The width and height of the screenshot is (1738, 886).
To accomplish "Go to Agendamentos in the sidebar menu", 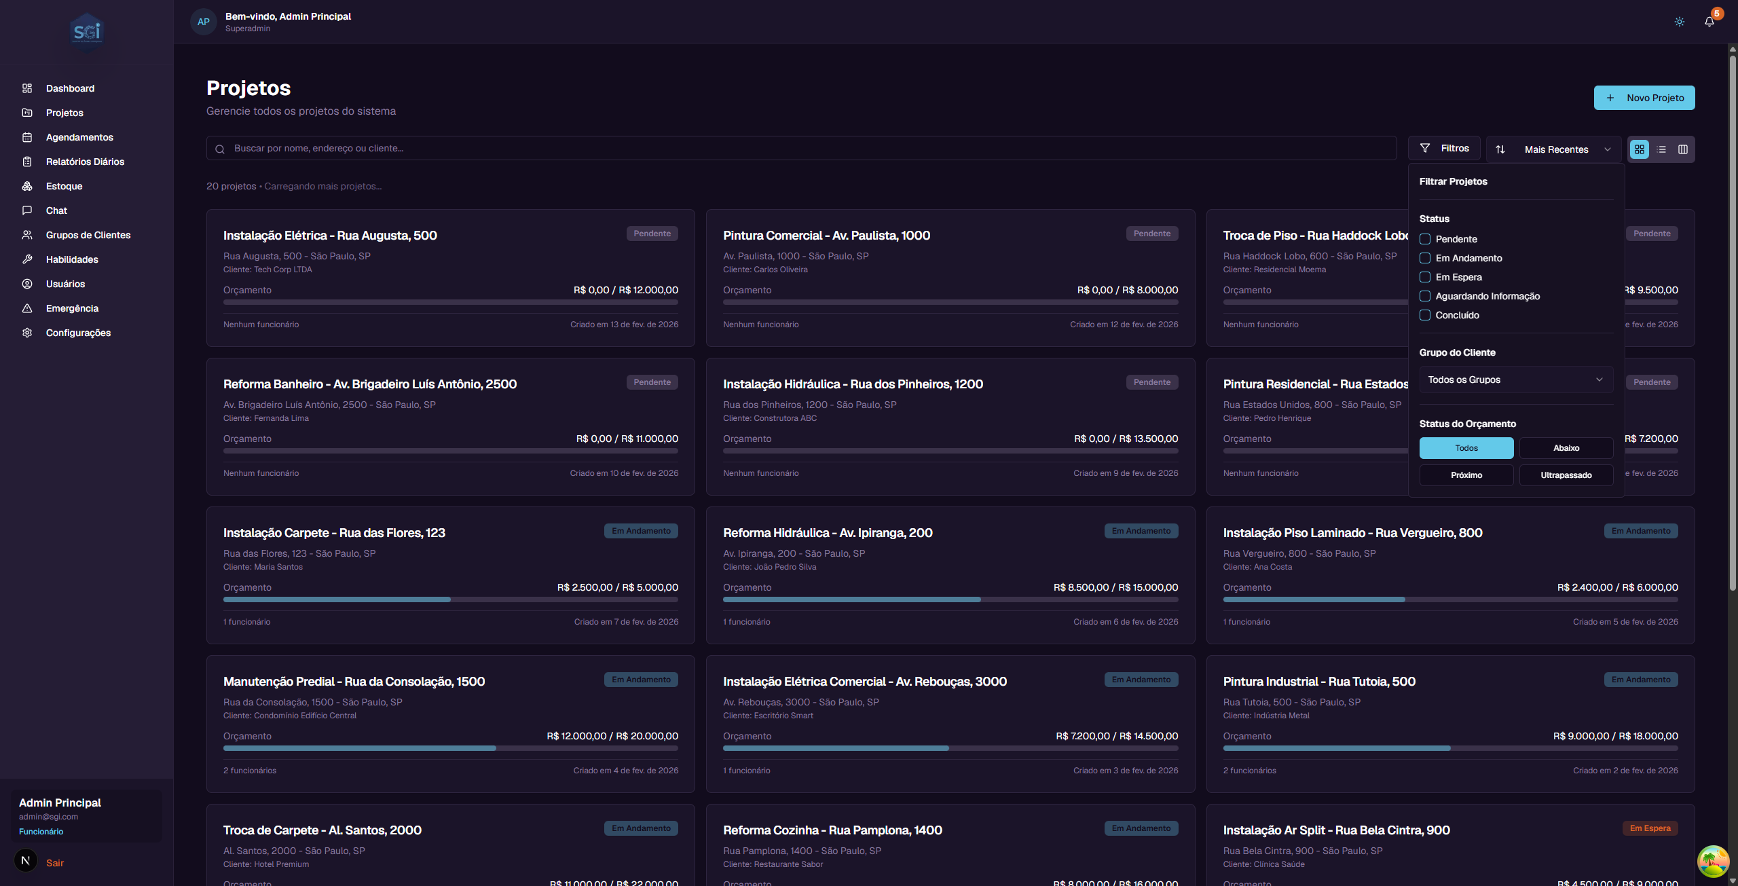I will coord(79,137).
